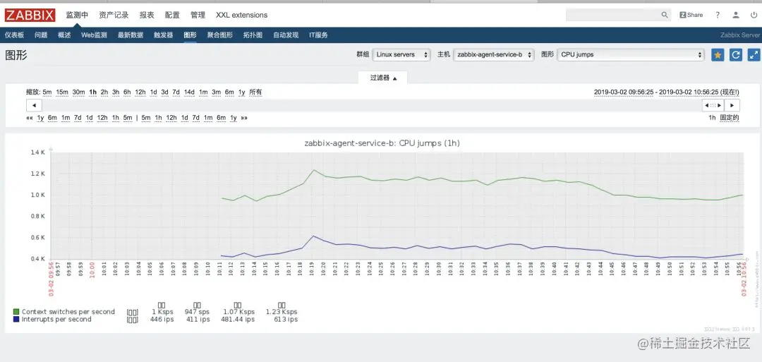The image size is (762, 362).
Task: Open the 监测中 main menu
Action: pos(78,15)
